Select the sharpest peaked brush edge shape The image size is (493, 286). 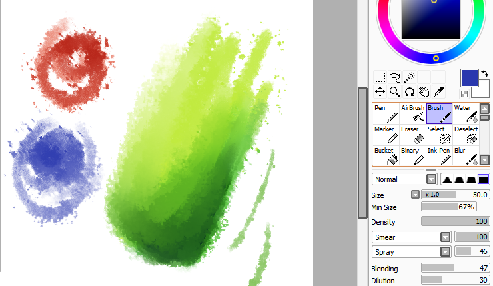pyautogui.click(x=447, y=179)
